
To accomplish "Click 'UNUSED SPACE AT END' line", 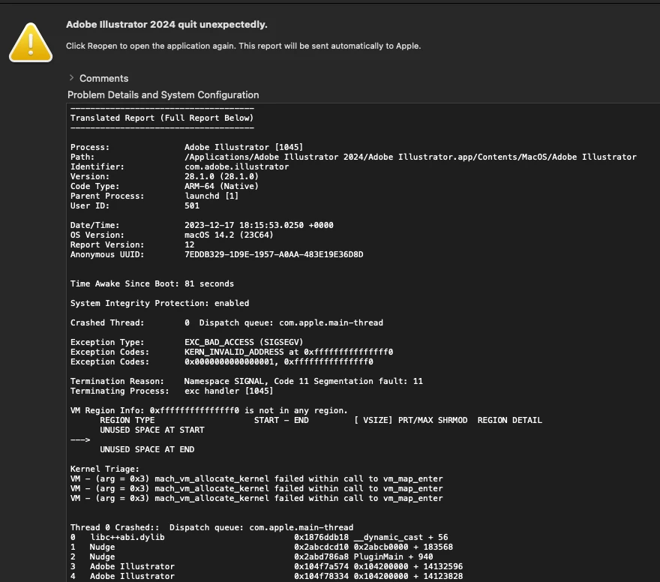I will point(147,449).
